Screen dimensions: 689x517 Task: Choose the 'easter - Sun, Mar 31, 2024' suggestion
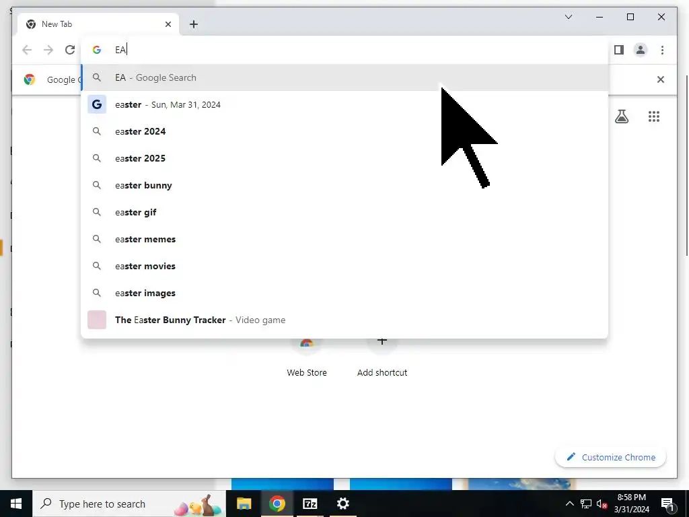[345, 104]
